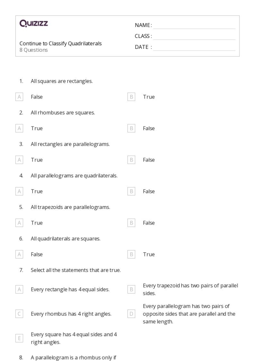Select B False for trapezoids question

coord(131,223)
